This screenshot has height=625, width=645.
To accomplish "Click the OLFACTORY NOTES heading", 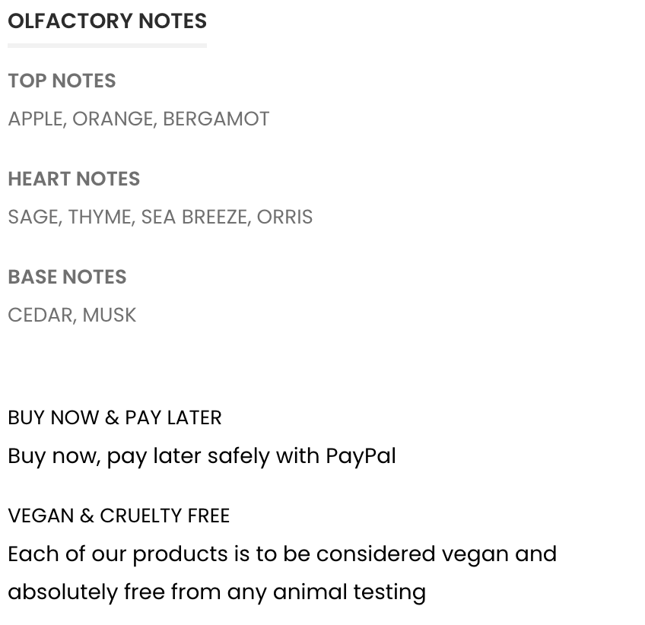I will click(x=107, y=21).
